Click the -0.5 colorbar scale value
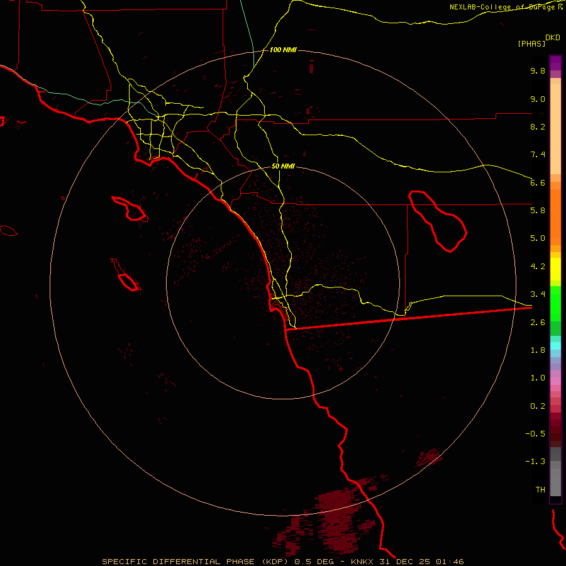The image size is (566, 566). pyautogui.click(x=535, y=434)
